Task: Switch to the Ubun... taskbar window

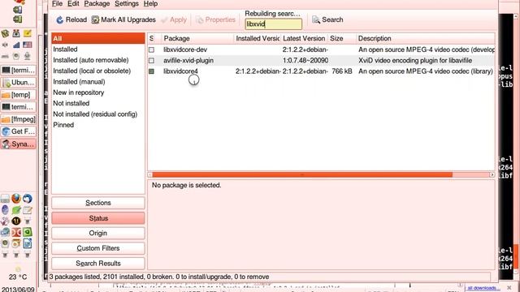Action: click(18, 82)
